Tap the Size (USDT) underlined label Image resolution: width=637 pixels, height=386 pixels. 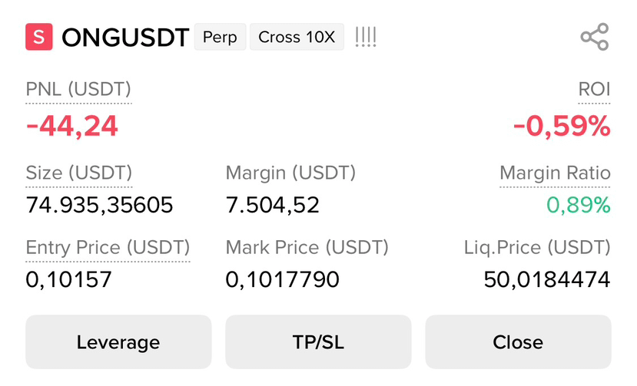tap(79, 173)
